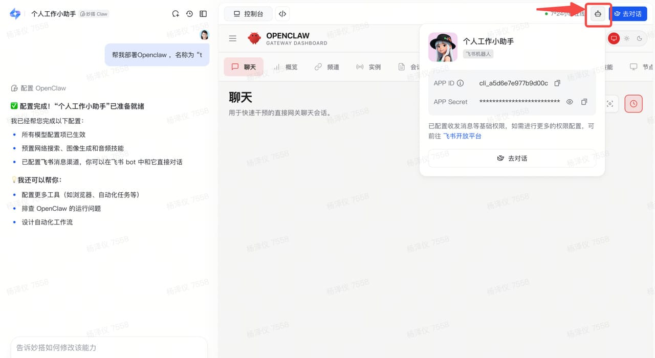Click the code </> icon
Screen dimensions: 655x358
point(282,14)
